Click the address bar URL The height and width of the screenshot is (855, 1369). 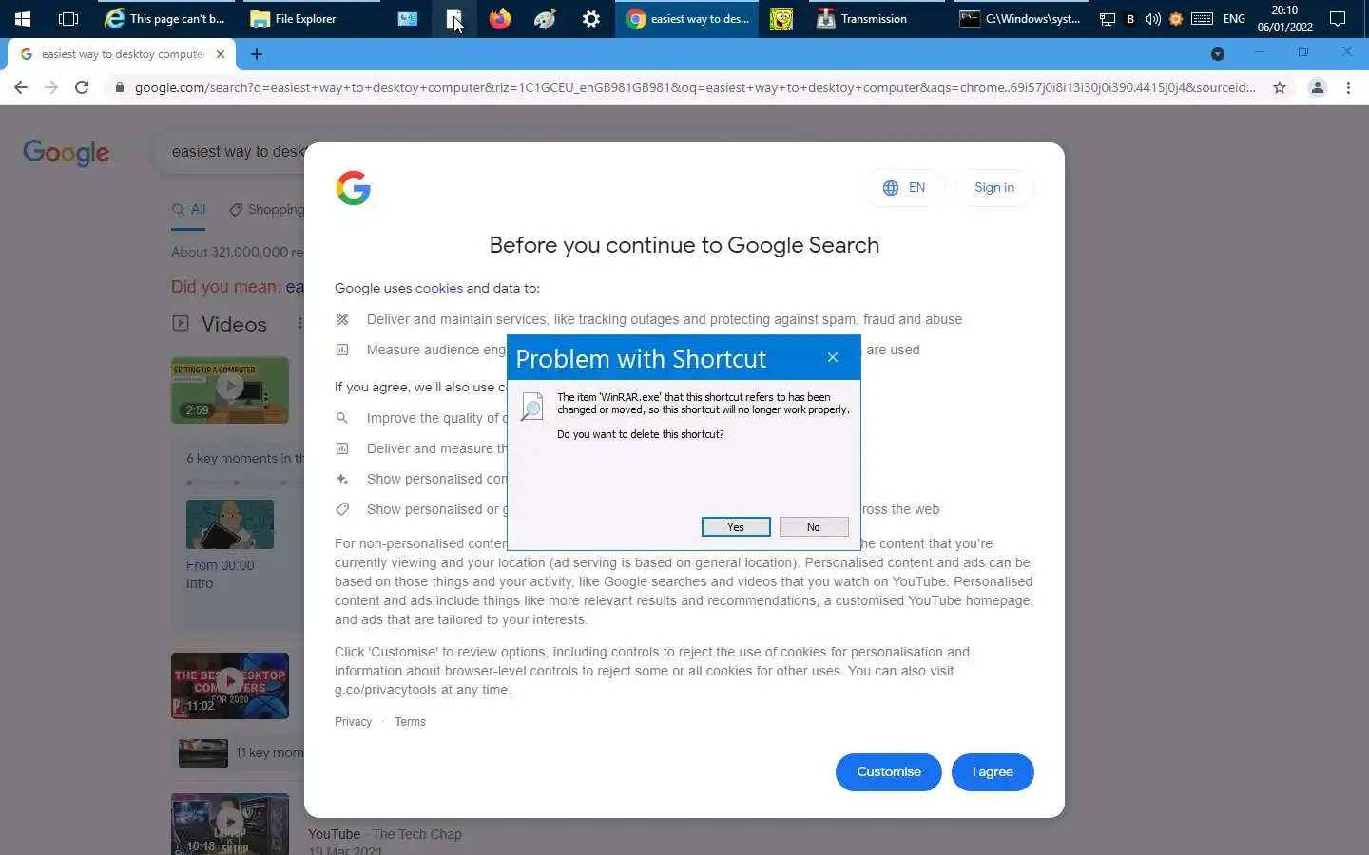[x=694, y=87]
